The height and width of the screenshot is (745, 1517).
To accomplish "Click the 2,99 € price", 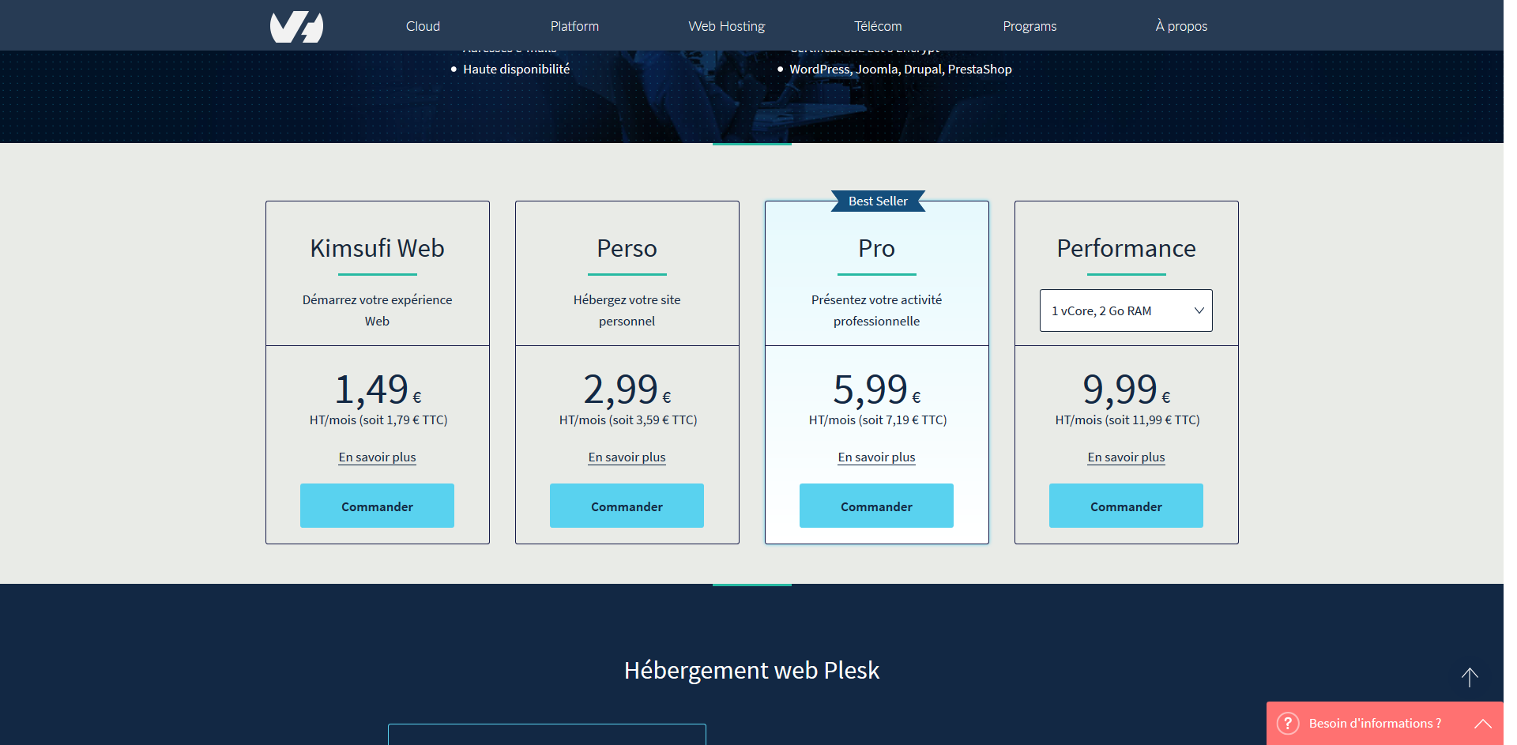I will [x=627, y=389].
